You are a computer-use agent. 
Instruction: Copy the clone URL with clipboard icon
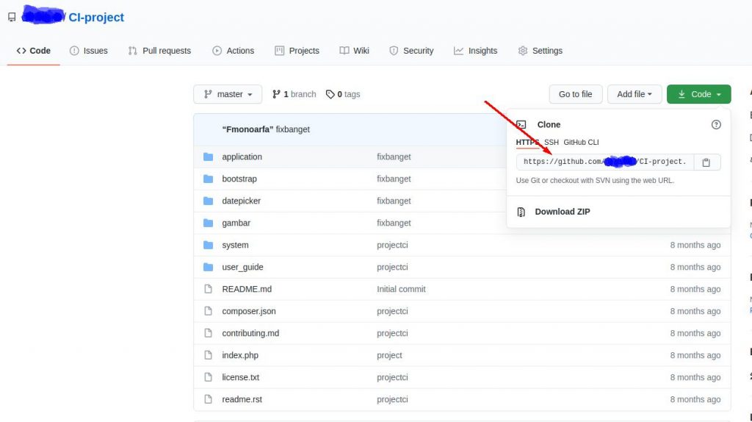(706, 162)
